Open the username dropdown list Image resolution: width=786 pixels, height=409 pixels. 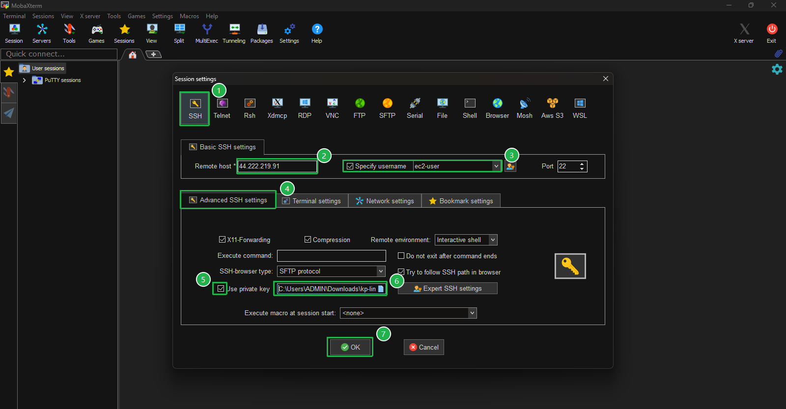coord(496,166)
